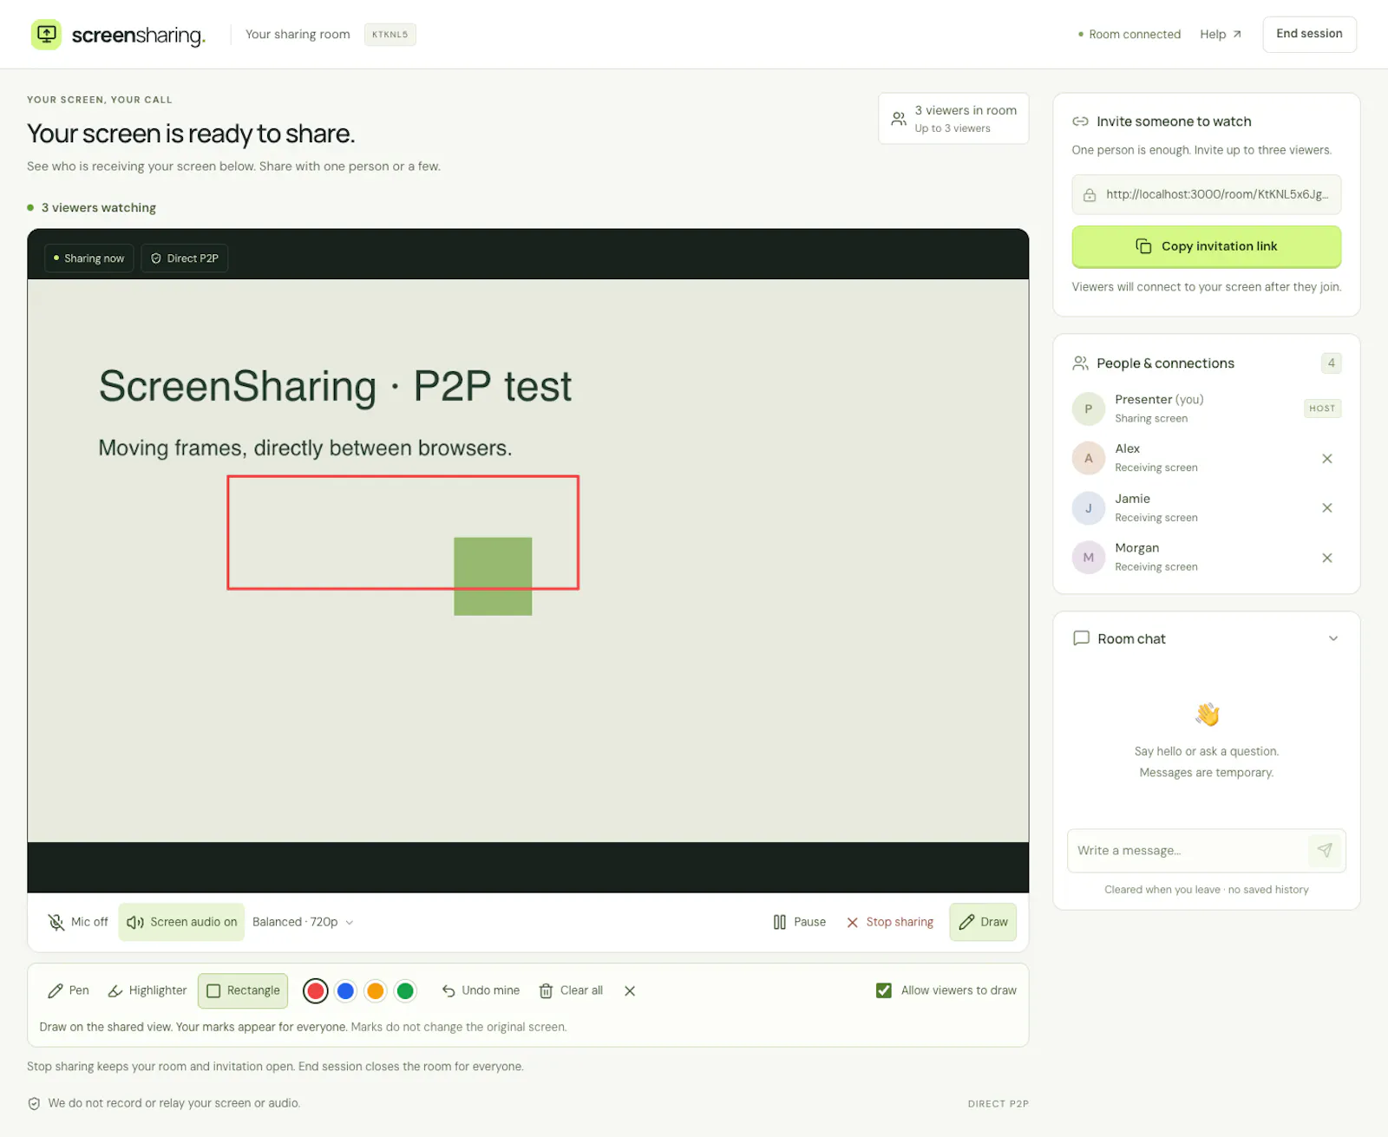The height and width of the screenshot is (1137, 1388).
Task: Click Morgan's avatar in people list
Action: tap(1089, 558)
